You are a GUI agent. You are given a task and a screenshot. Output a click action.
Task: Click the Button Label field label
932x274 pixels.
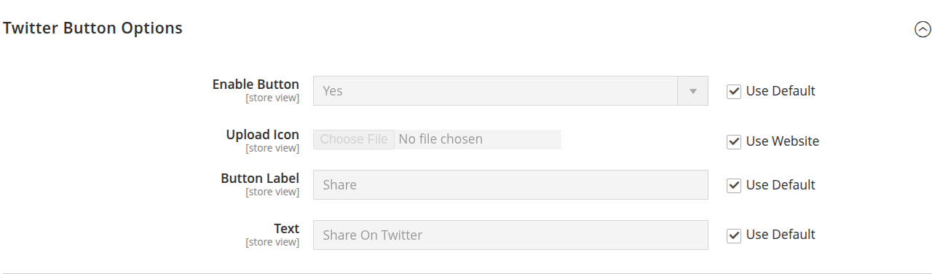[x=260, y=179]
